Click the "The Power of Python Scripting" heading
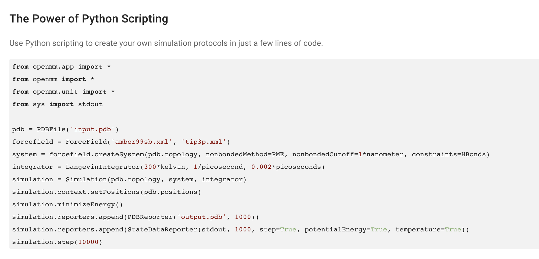This screenshot has width=539, height=259. tap(89, 19)
